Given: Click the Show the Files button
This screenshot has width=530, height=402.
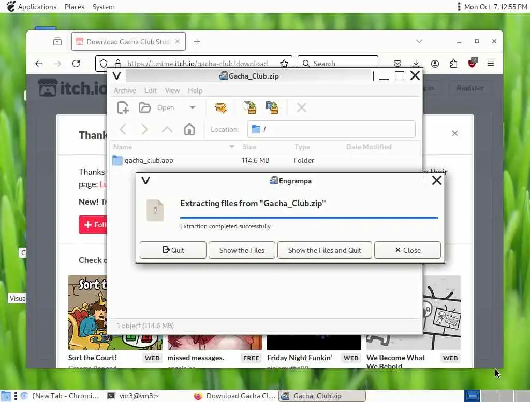Looking at the screenshot, I should coord(242,250).
